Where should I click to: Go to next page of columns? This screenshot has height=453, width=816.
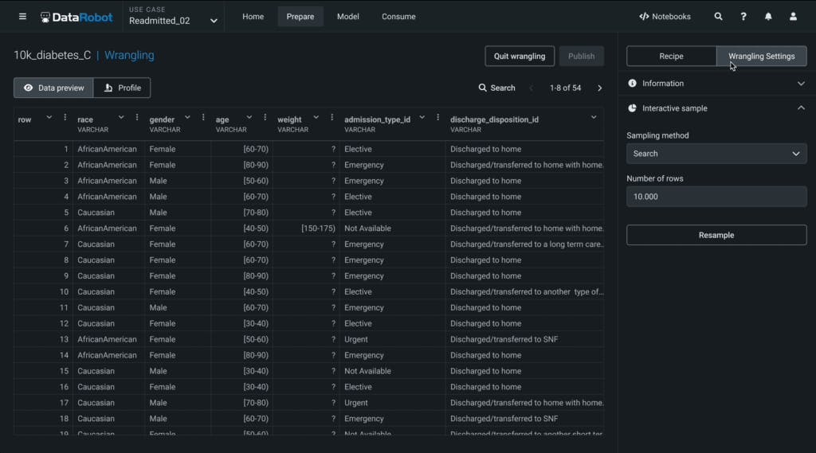tap(600, 88)
